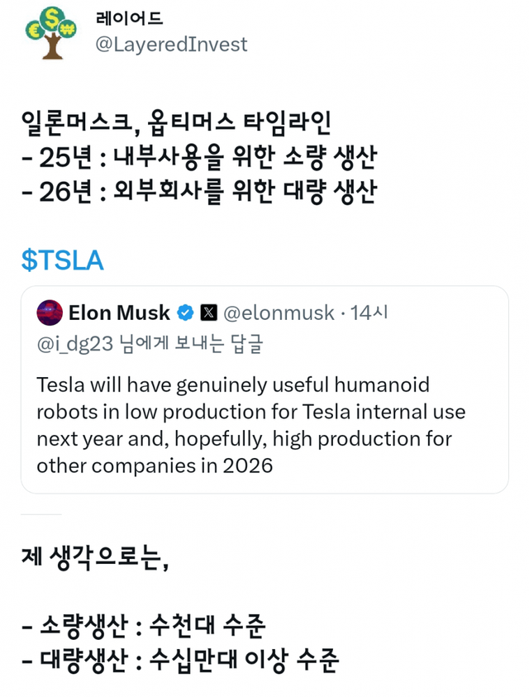This screenshot has height=697, width=529.
Task: Click the 26년 외부회사 대량 생산 line
Action: 198,192
